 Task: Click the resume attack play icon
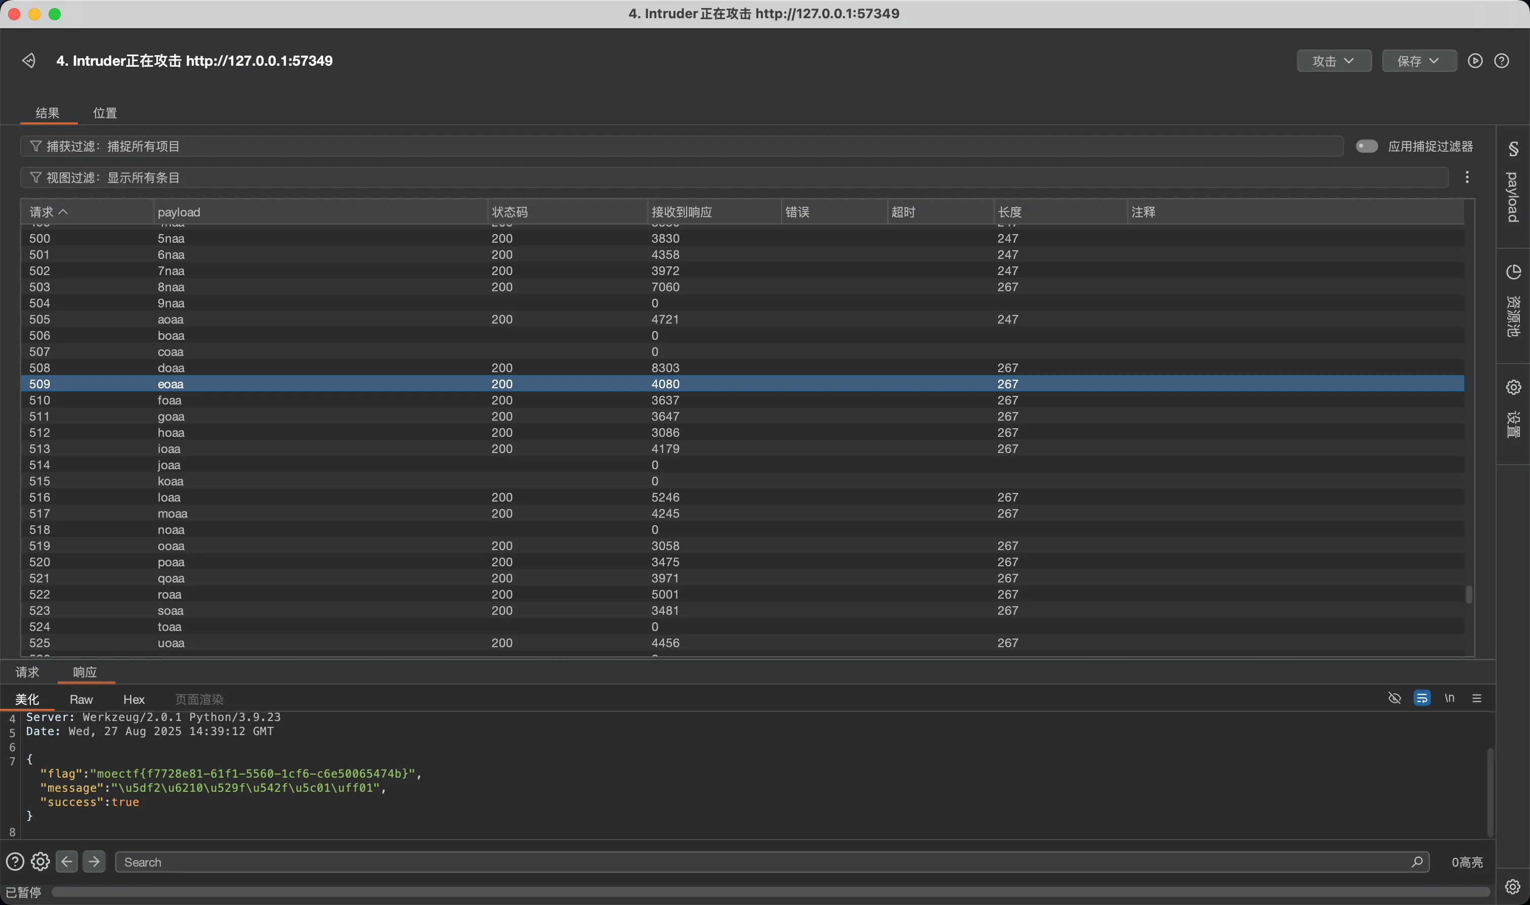click(1475, 61)
